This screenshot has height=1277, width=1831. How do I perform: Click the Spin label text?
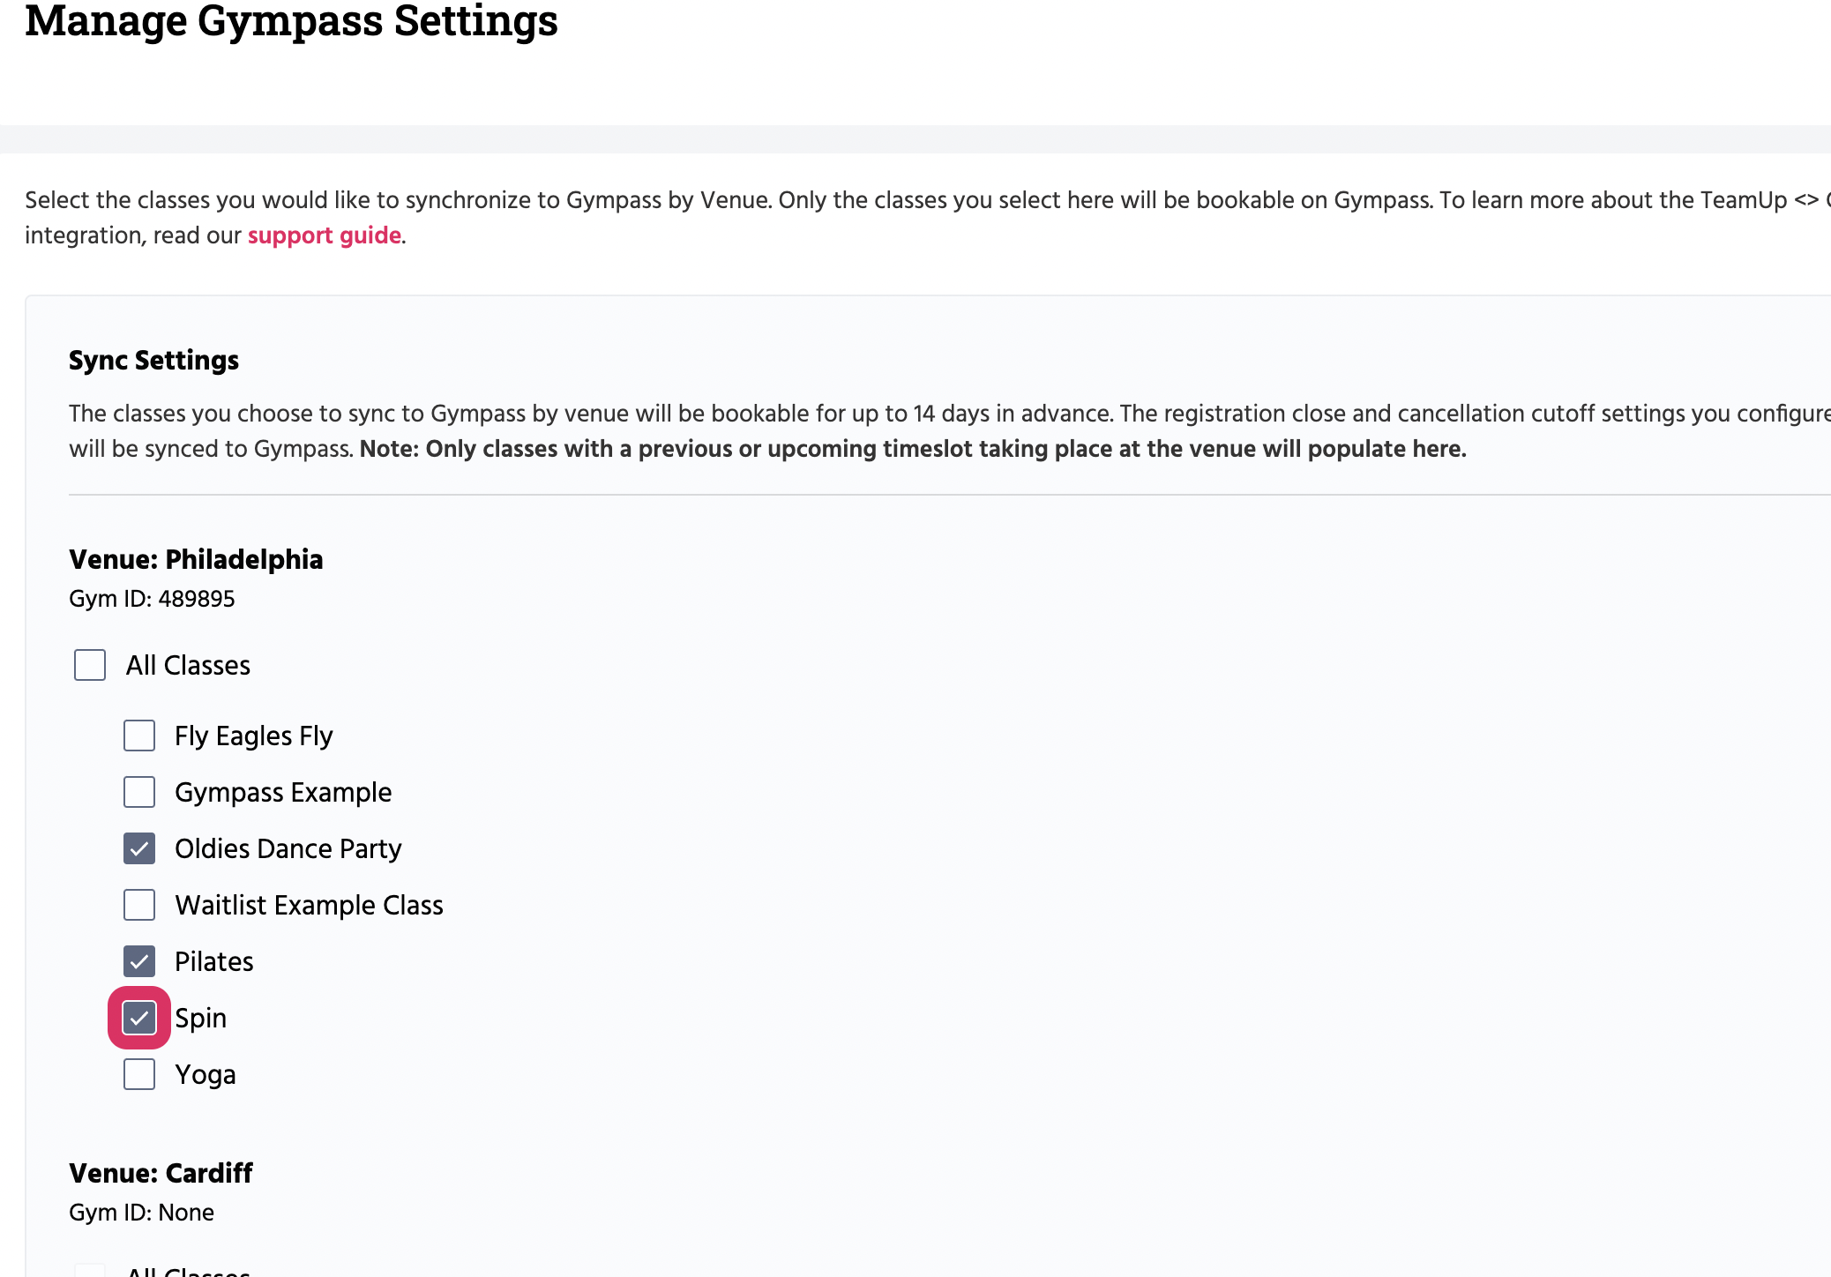[201, 1018]
